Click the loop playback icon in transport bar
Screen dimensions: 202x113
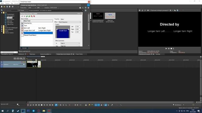click(31, 105)
